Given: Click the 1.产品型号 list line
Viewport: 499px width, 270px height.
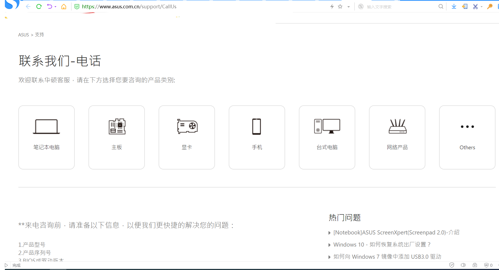Looking at the screenshot, I should pos(32,245).
